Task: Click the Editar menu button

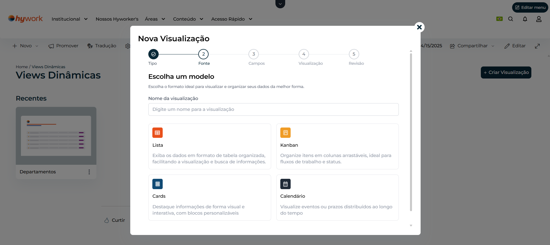Action: pos(530,7)
